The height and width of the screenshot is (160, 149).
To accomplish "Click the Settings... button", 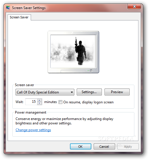I will point(89,92).
